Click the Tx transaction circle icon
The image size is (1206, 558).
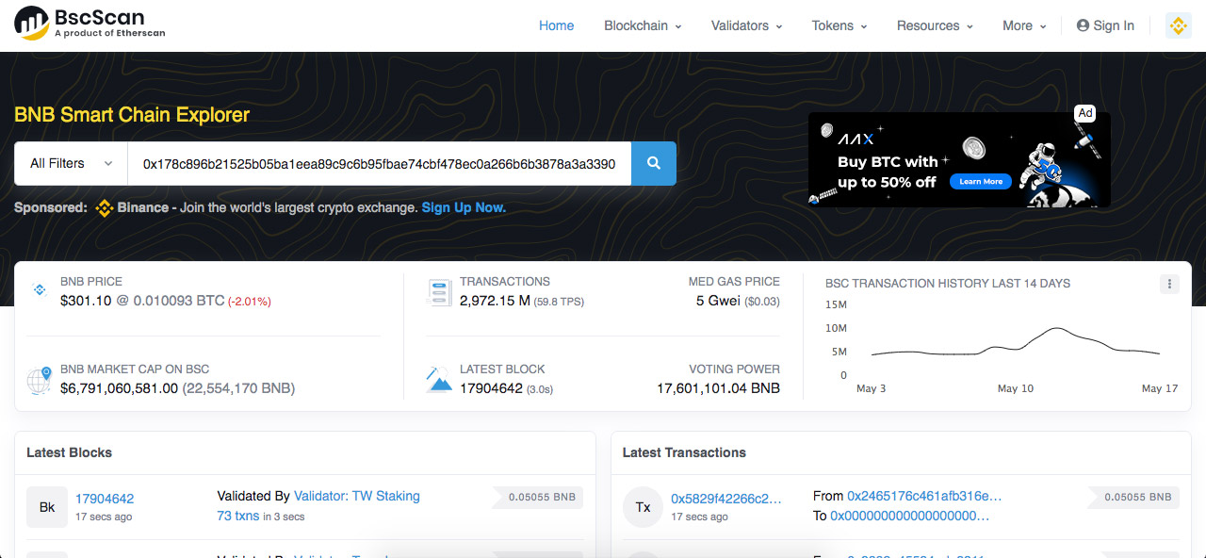pos(644,507)
